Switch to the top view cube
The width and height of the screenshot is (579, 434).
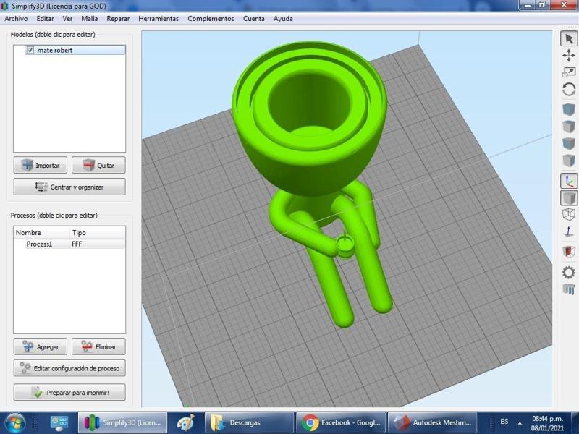569,127
